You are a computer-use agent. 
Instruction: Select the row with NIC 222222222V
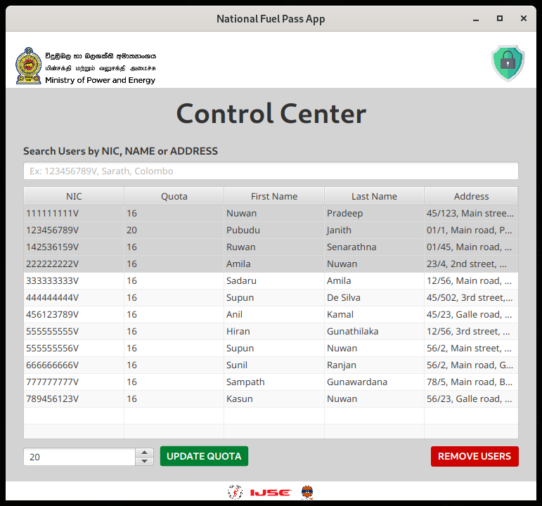coord(271,264)
